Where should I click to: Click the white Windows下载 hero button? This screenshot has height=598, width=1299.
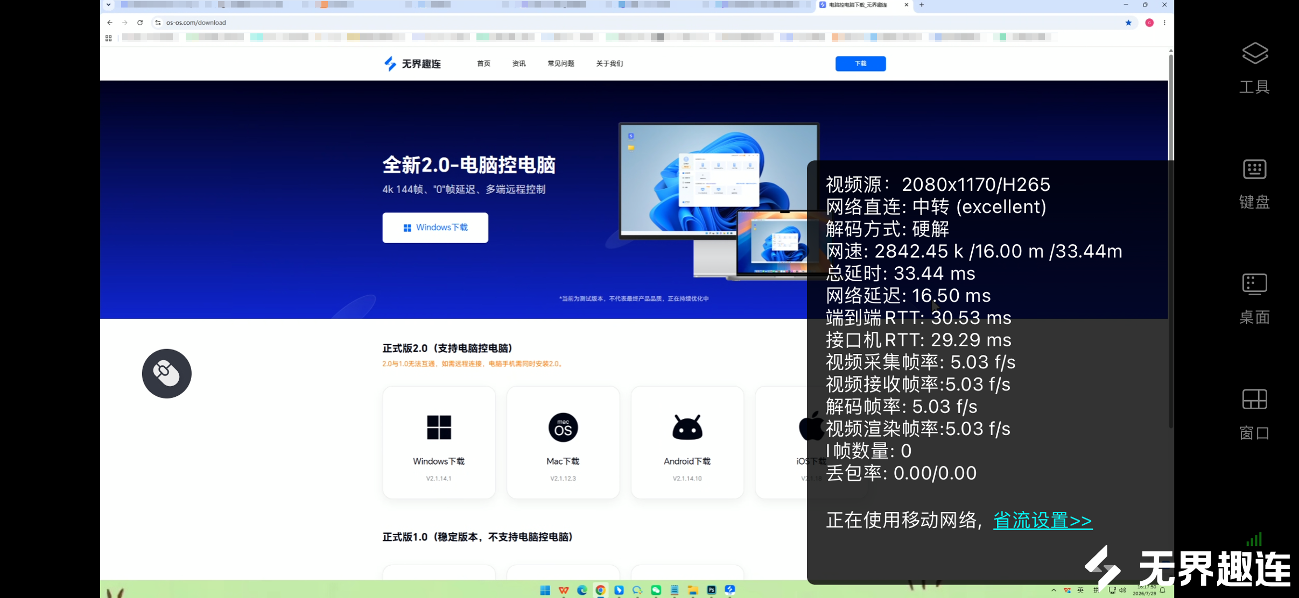[436, 227]
